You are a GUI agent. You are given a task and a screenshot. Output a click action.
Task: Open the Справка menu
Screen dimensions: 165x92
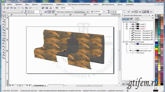(130, 4)
